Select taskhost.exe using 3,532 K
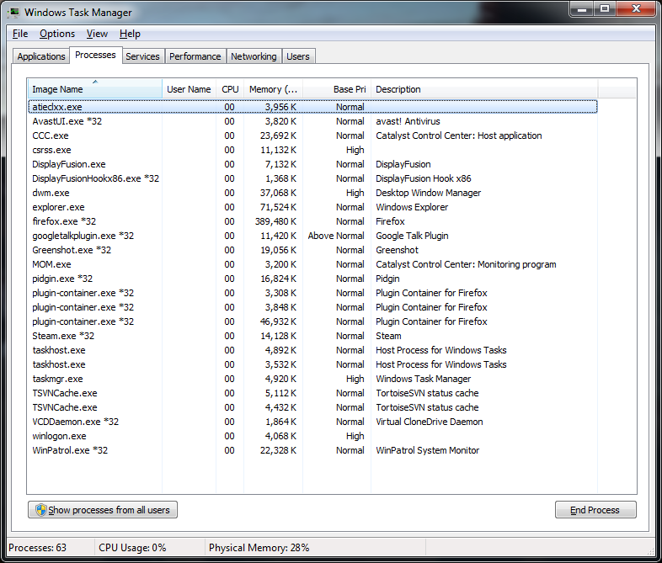Viewport: 662px width, 563px height. coord(312,364)
